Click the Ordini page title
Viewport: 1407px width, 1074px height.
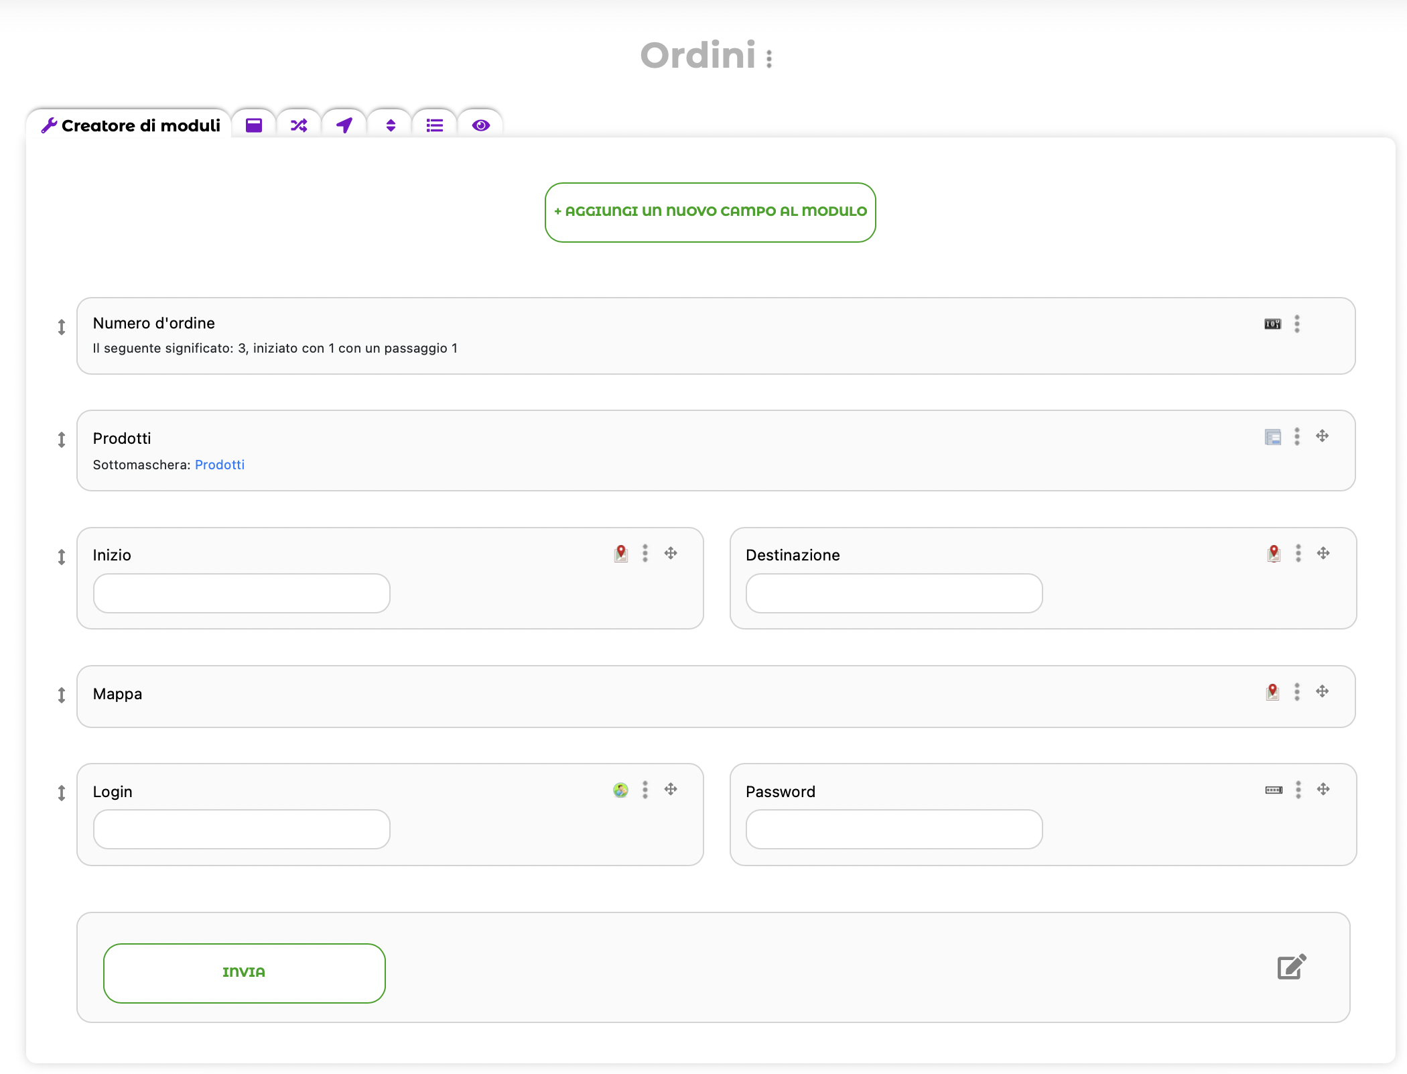(698, 55)
